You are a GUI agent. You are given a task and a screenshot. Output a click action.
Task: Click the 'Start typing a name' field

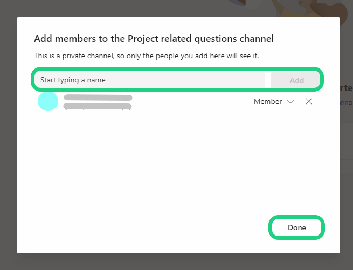point(151,80)
